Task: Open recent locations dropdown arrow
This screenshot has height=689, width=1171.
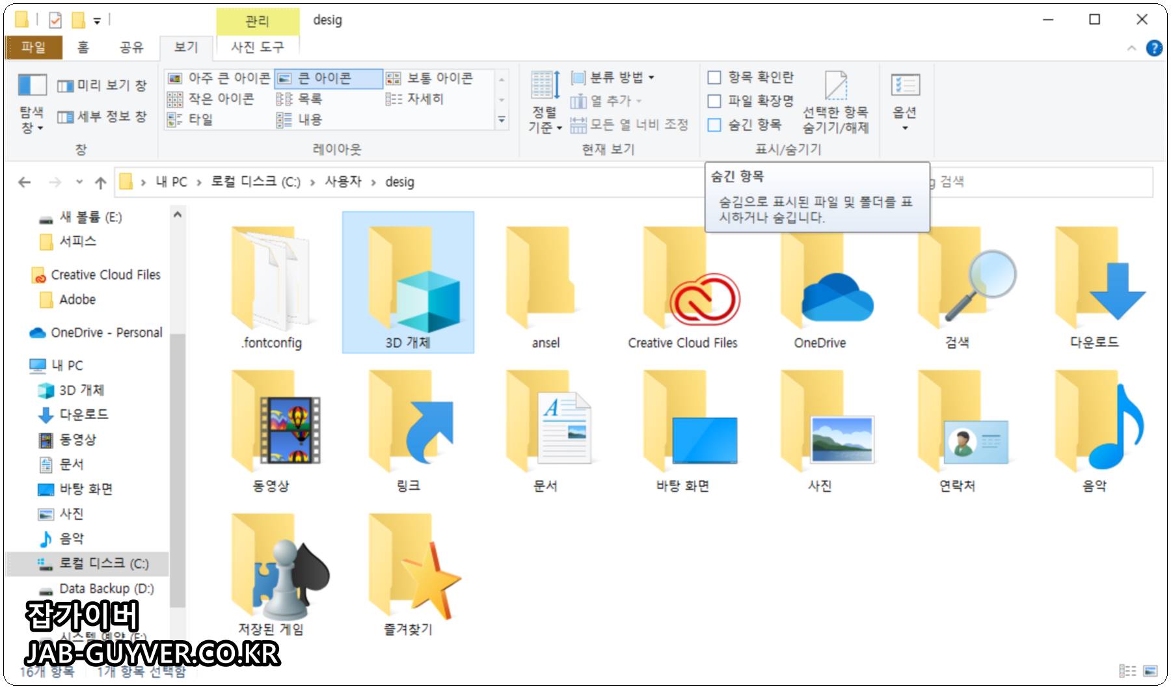Action: pos(79,182)
